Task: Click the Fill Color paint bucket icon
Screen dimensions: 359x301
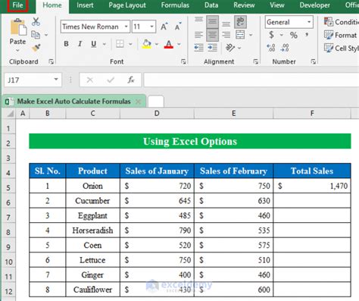Action: (146, 44)
